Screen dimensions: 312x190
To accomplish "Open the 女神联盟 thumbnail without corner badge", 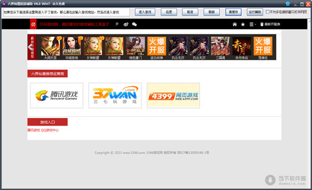I will click(114, 46).
